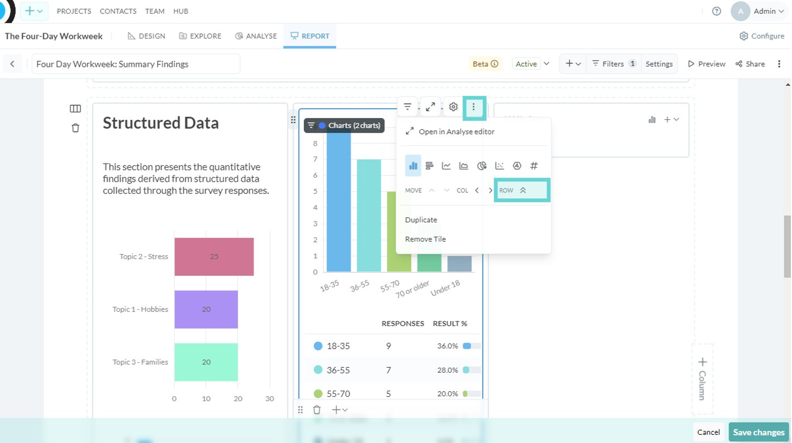Open the CONTACTS menu
Viewport: 792px width, 443px height.
[x=118, y=11]
